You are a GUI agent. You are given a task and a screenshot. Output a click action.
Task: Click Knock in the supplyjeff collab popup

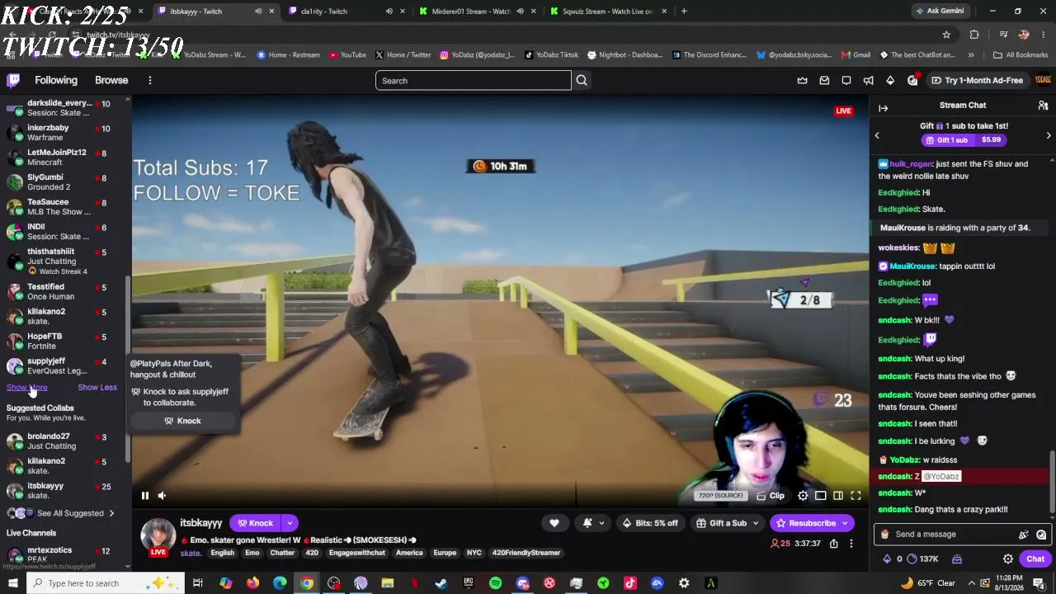point(182,421)
